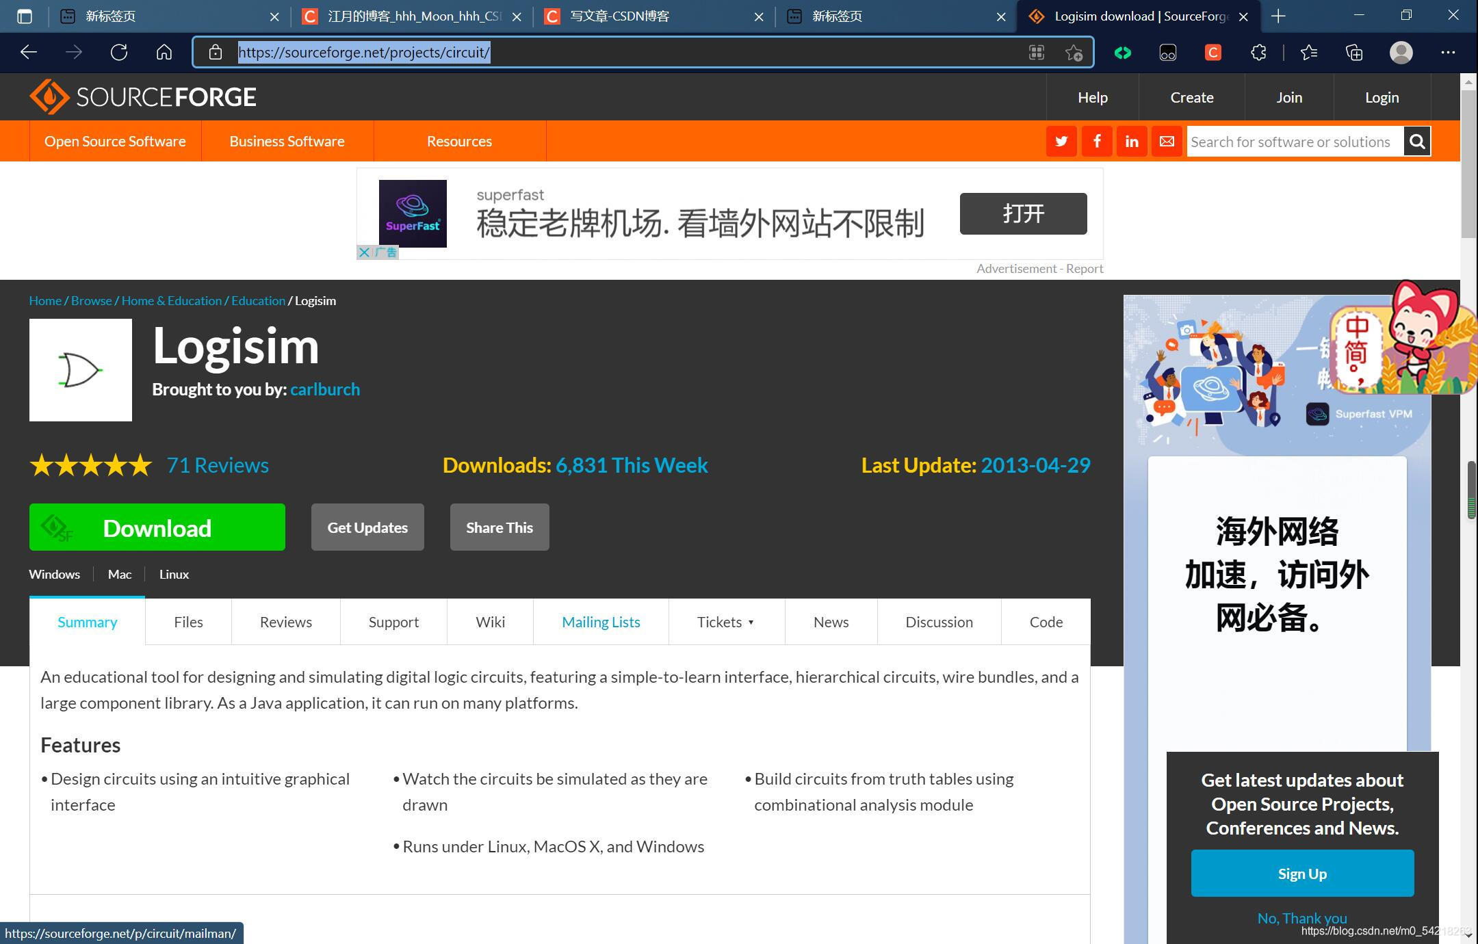Click the email newsletter icon

(x=1167, y=141)
